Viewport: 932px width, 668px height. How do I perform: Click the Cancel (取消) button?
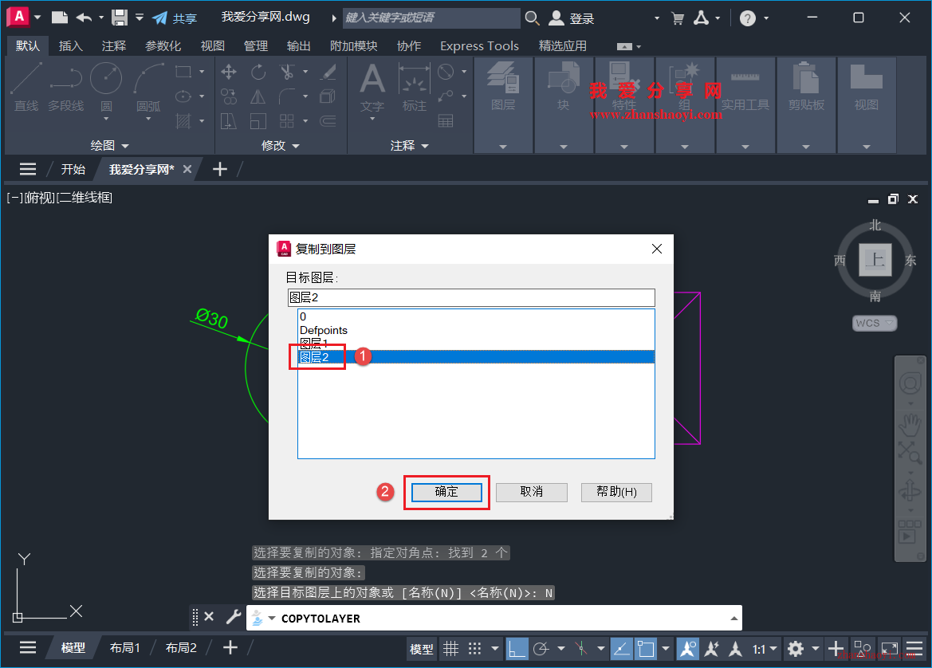click(532, 492)
